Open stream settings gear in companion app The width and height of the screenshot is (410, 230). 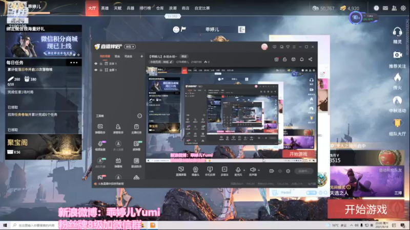288,171
